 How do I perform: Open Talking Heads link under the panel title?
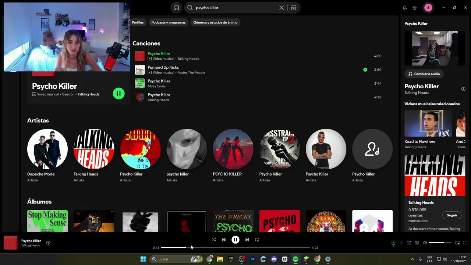417,93
